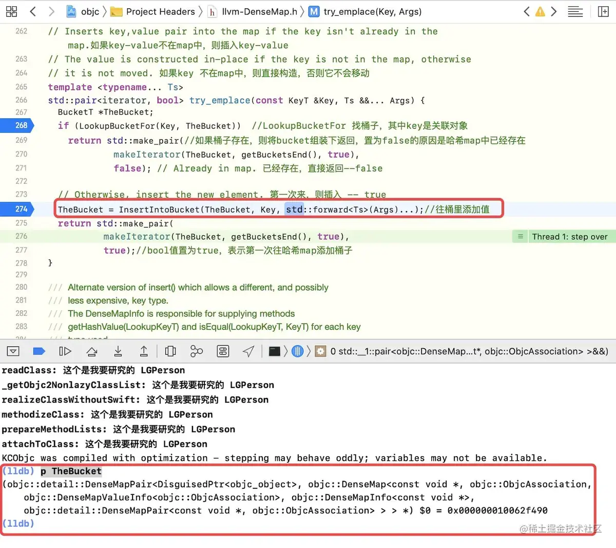Open 'llvm-DenseMap.h' jump bar segment
The height and width of the screenshot is (548, 616).
tap(259, 11)
